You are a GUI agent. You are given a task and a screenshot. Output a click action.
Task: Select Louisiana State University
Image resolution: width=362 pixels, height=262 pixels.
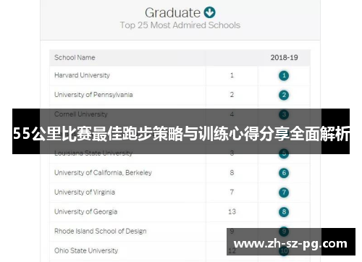point(93,153)
